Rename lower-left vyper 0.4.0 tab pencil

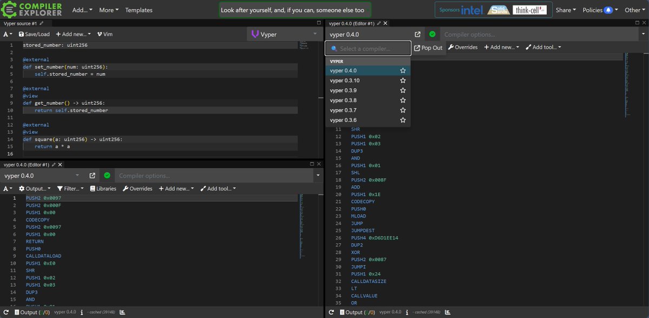point(54,165)
